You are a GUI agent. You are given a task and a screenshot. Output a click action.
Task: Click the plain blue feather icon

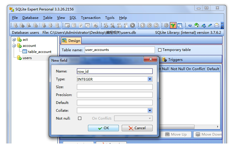pos(210,26)
